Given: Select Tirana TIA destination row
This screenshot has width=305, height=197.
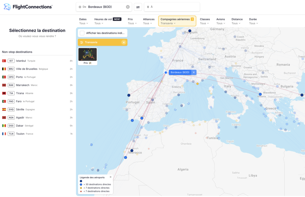Looking at the screenshot, I should (37, 93).
